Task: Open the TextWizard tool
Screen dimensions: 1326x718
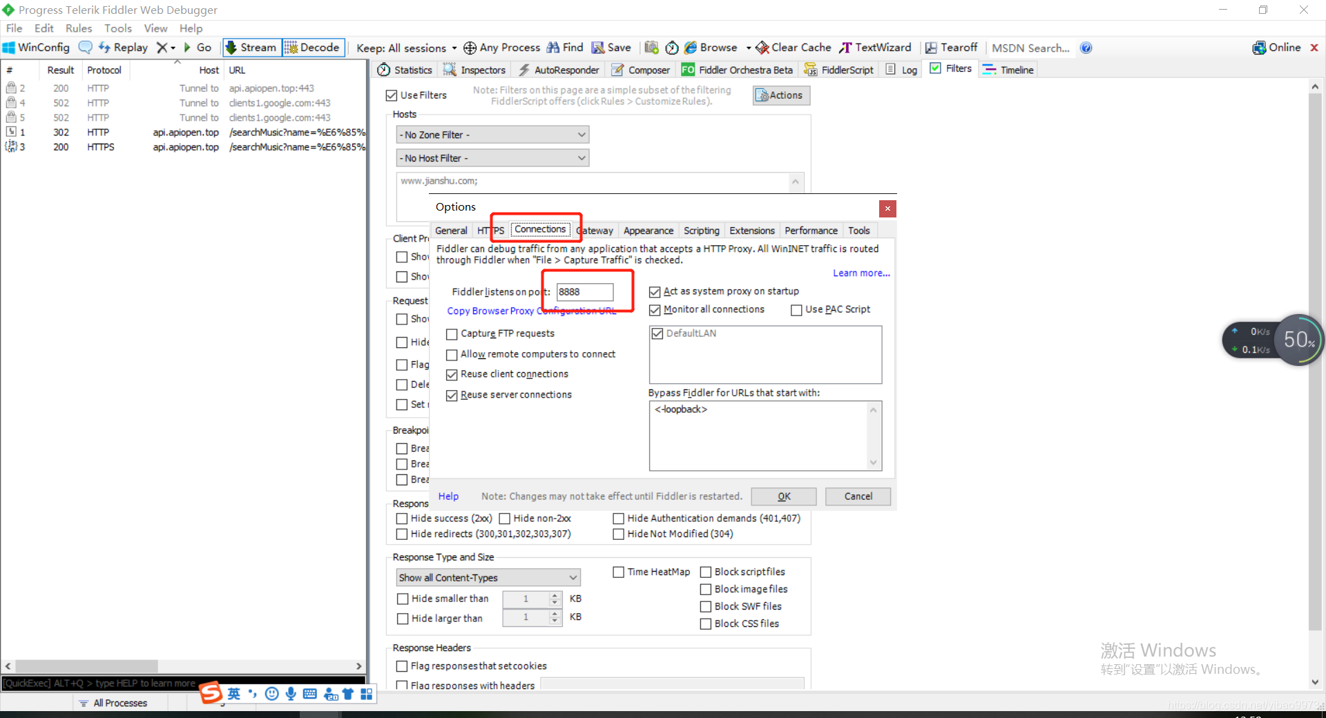Action: coord(875,48)
